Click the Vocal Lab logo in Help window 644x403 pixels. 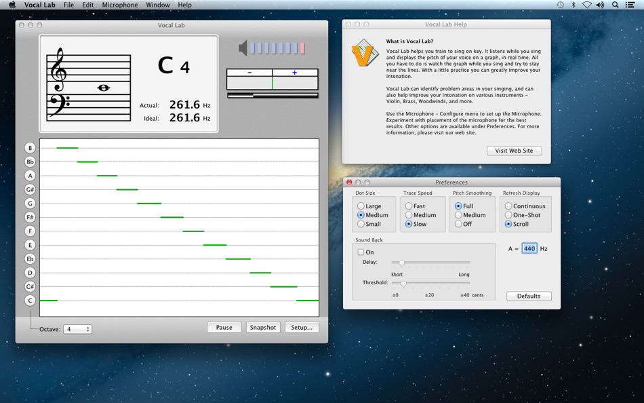pos(365,52)
